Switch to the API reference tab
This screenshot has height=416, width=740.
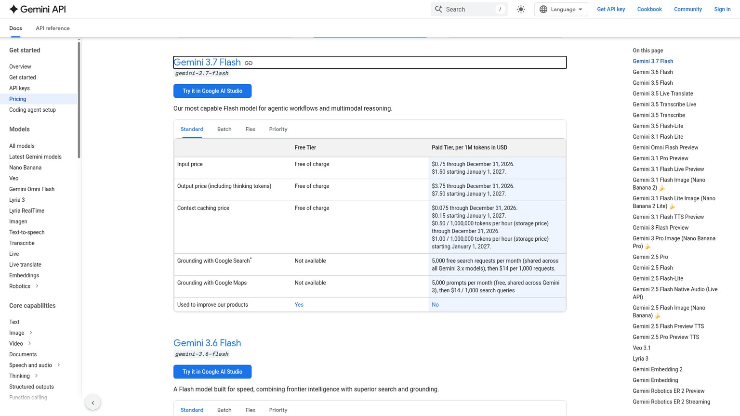53,28
